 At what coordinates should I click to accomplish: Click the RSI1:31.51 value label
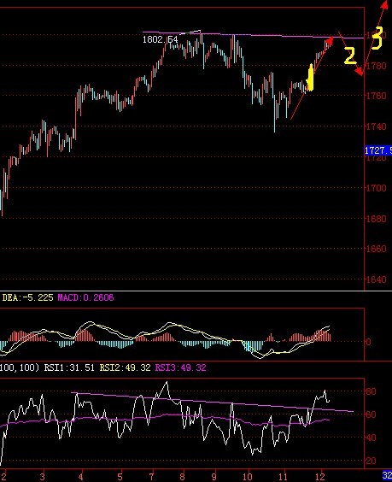[x=69, y=367]
